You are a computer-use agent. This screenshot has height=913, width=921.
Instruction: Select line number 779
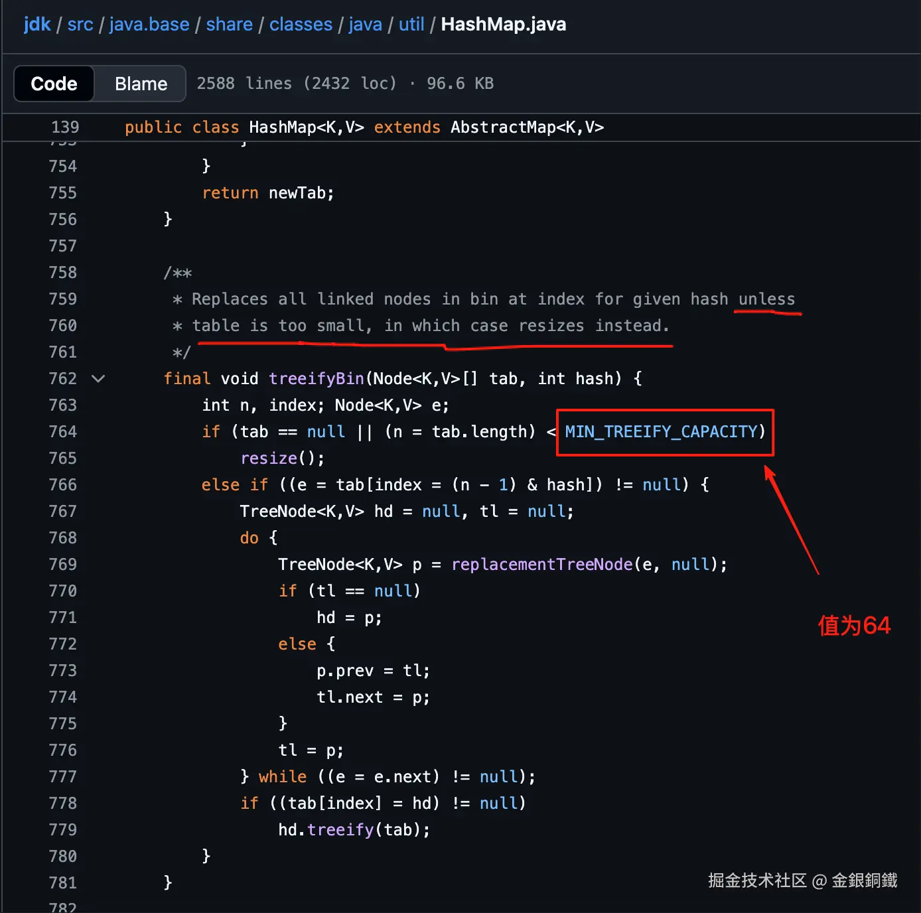point(63,830)
